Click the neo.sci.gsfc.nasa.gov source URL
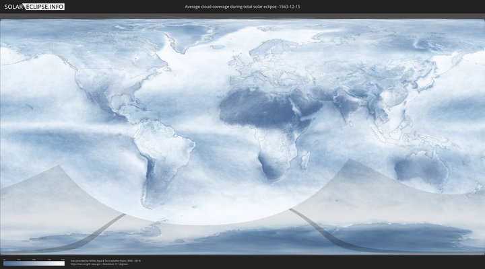The height and width of the screenshot is (269, 485). tap(88, 264)
